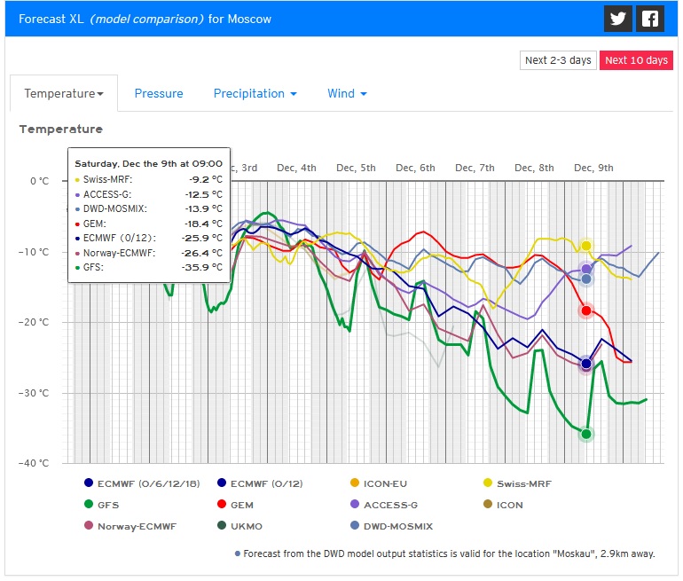This screenshot has height=581, width=683.
Task: Click the -40 °C axis label
Action: coord(34,463)
